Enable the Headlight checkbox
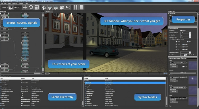Viewport: 199px width, 109px height. pyautogui.click(x=181, y=30)
